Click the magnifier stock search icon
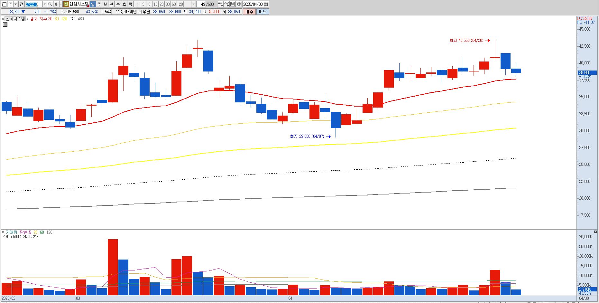The height and width of the screenshot is (303, 599). click(x=50, y=4)
